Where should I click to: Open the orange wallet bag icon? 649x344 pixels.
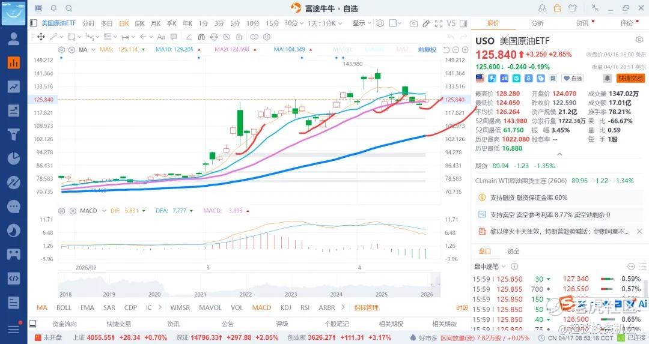[x=558, y=8]
